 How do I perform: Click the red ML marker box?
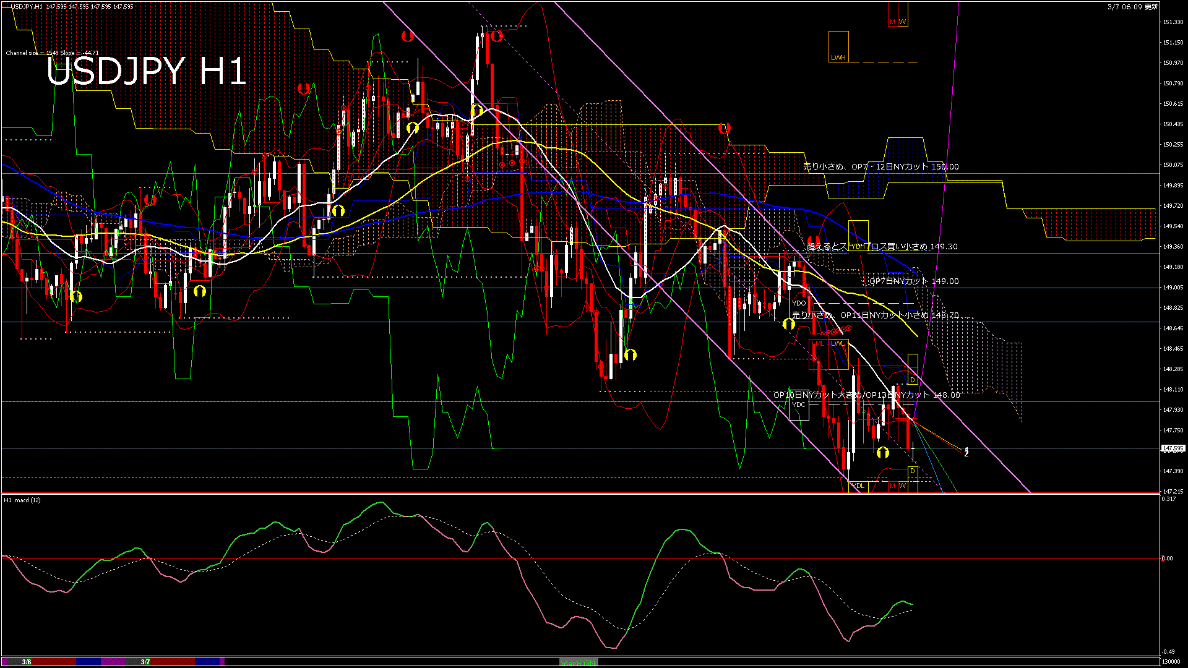pos(819,343)
